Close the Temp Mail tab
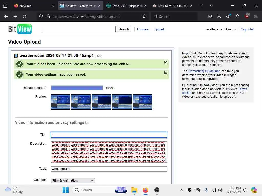The image size is (262, 196). [x=145, y=6]
